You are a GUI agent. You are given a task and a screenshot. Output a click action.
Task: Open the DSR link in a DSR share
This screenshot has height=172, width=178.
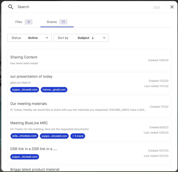click(34, 149)
